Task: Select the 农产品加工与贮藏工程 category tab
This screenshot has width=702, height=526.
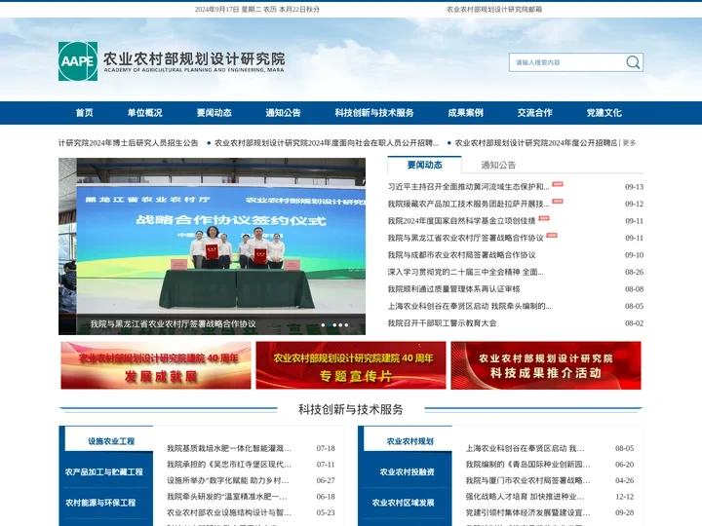Action: [x=104, y=471]
